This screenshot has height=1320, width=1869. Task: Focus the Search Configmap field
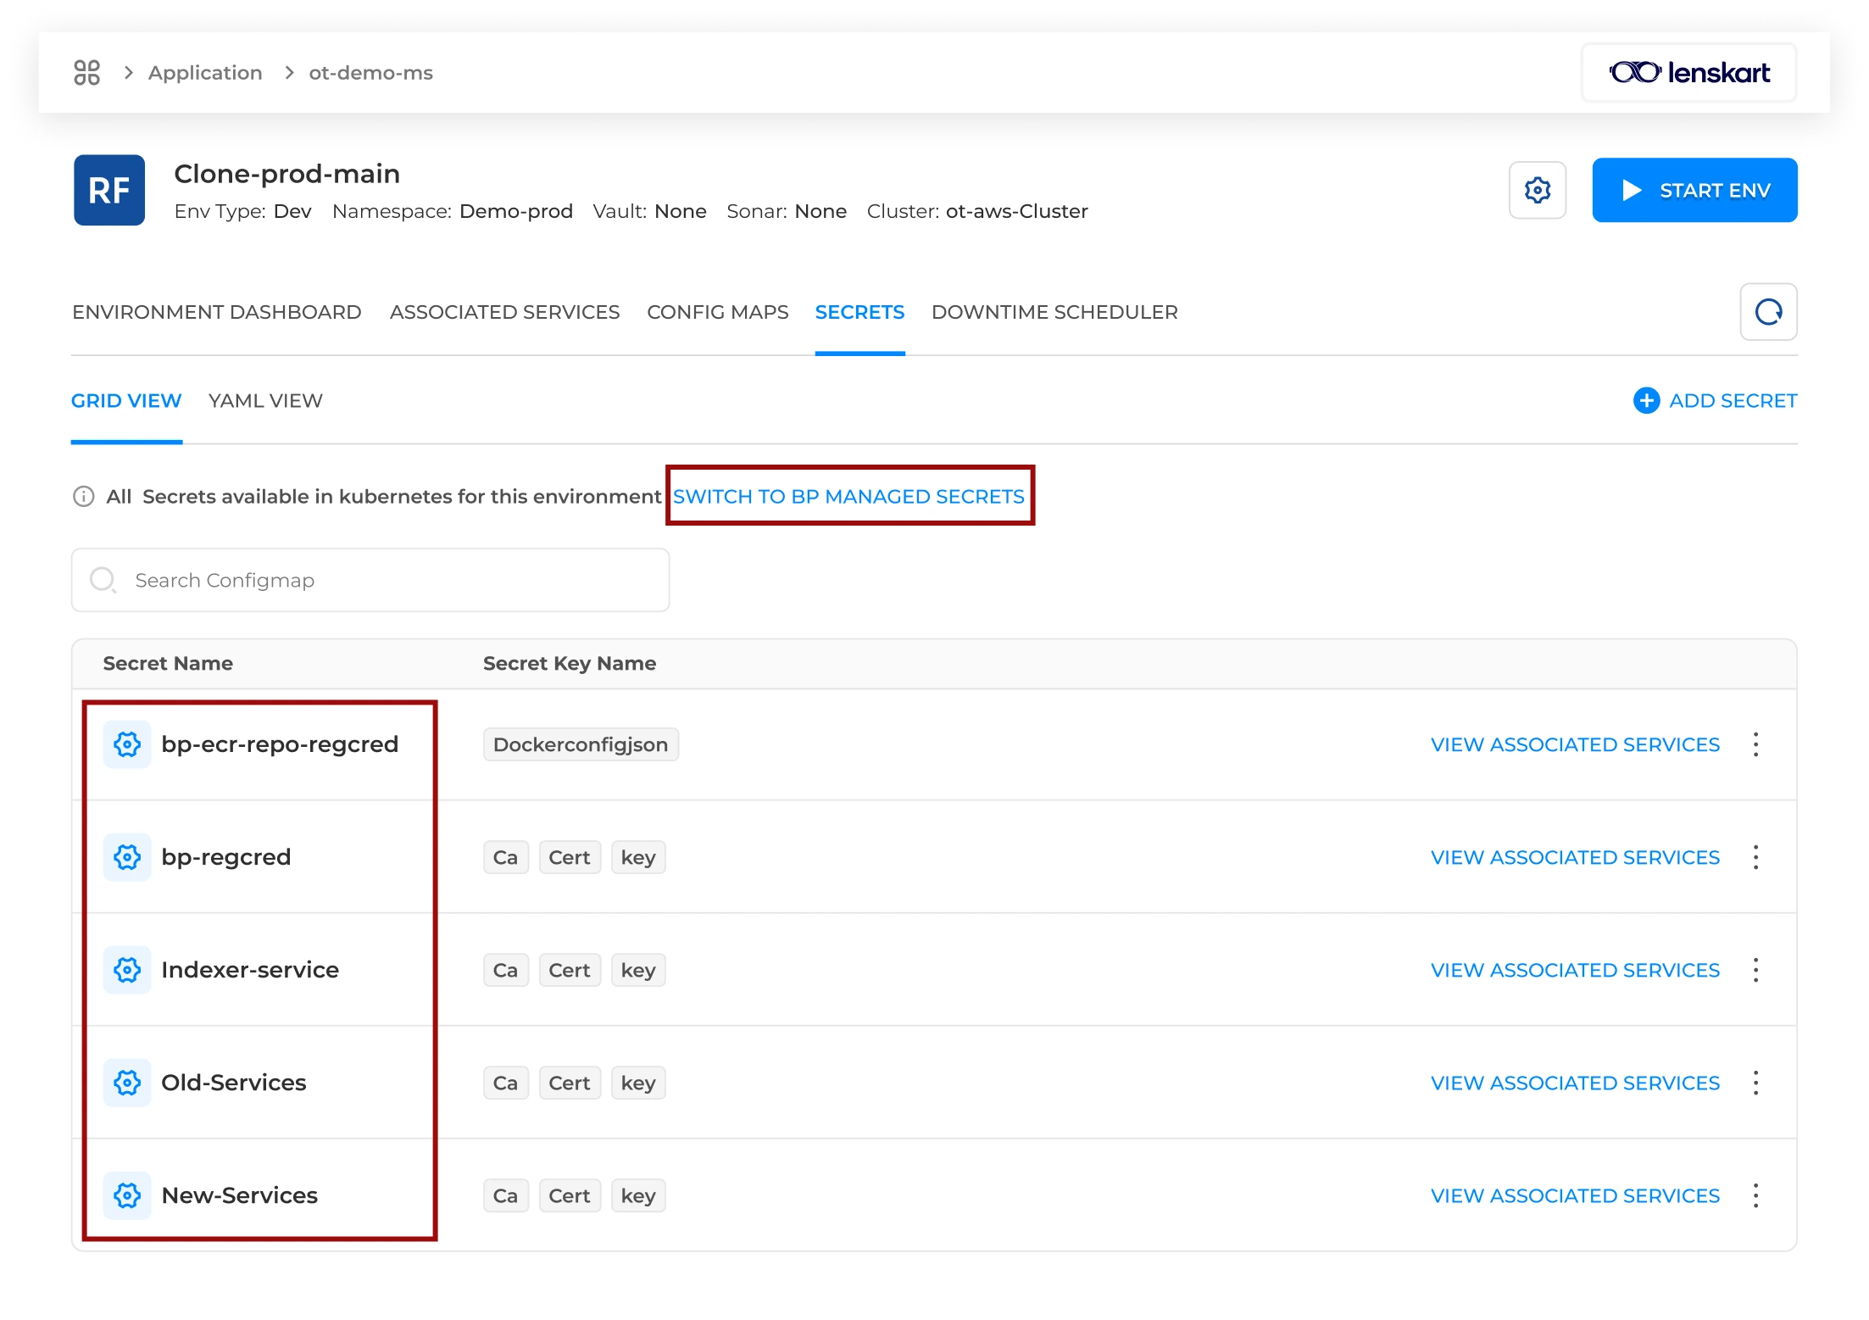(x=370, y=580)
